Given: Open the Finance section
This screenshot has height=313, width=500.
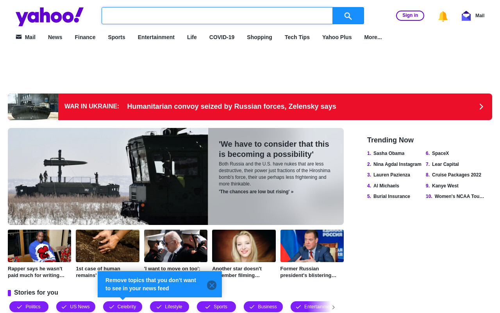Looking at the screenshot, I should 85,37.
